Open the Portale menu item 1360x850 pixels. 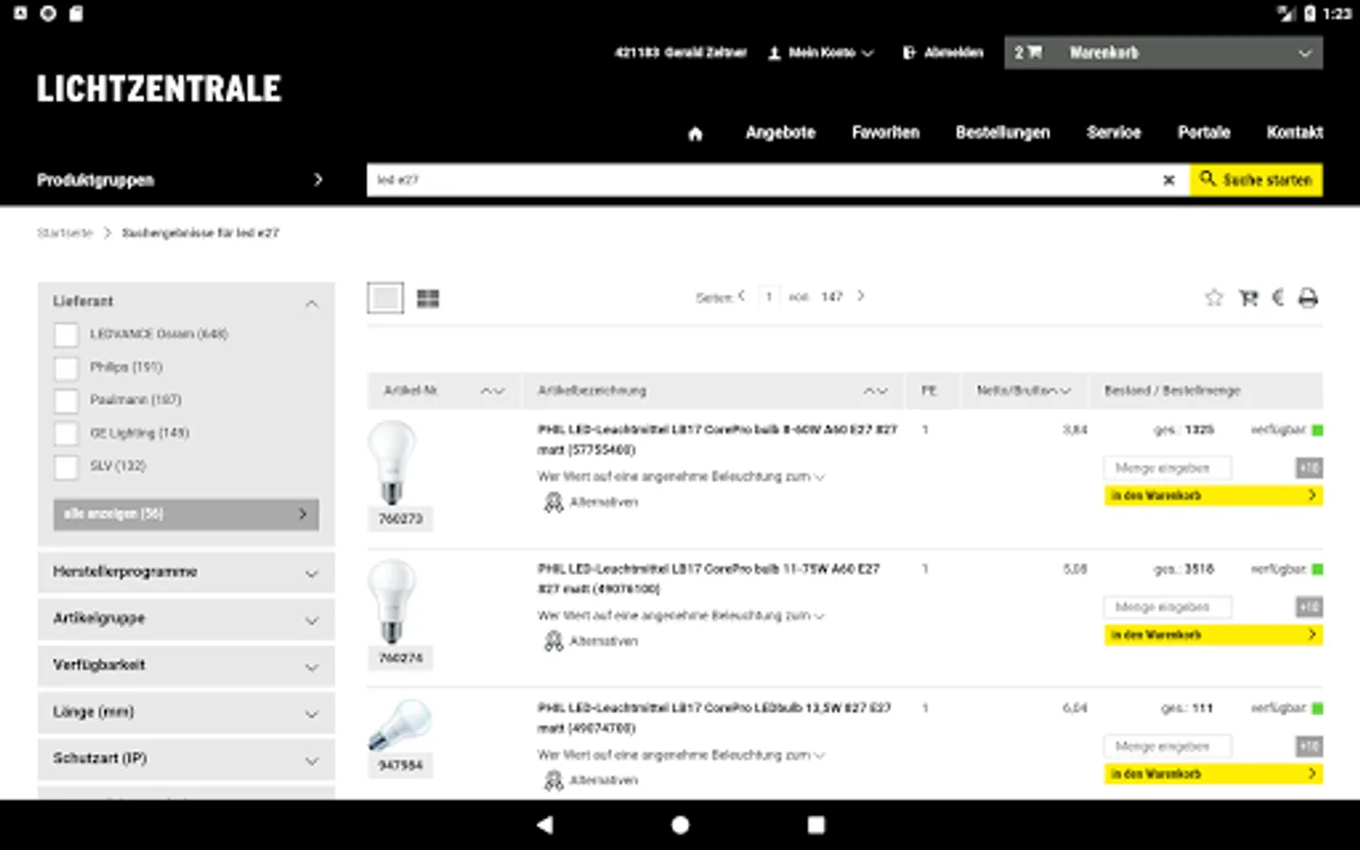pyautogui.click(x=1204, y=133)
